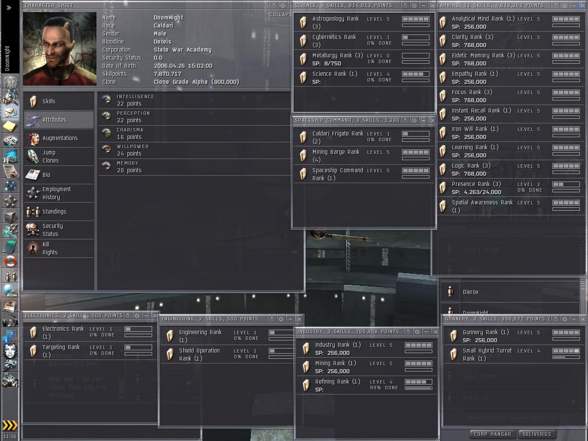Open the yellow notepad icon
The height and width of the screenshot is (441, 588).
click(x=10, y=127)
